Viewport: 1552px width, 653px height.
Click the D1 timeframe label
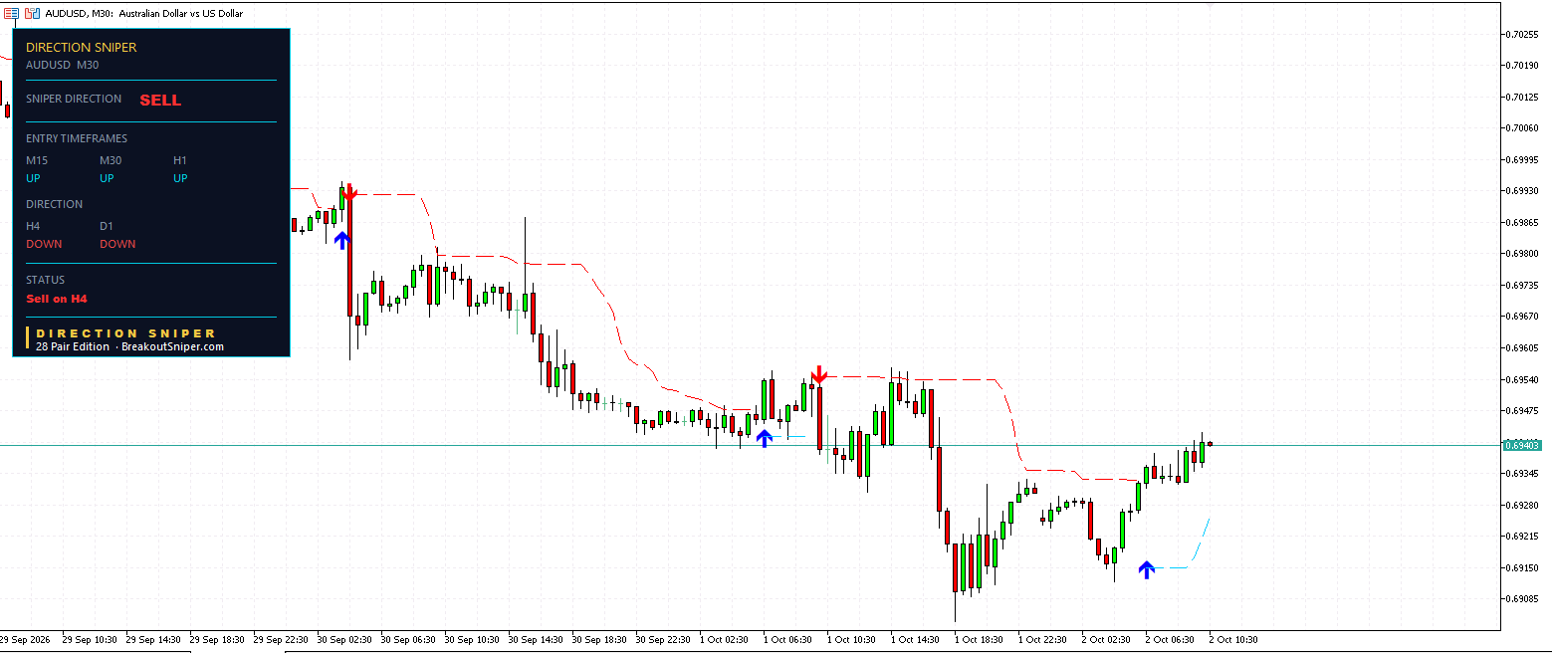(x=107, y=226)
